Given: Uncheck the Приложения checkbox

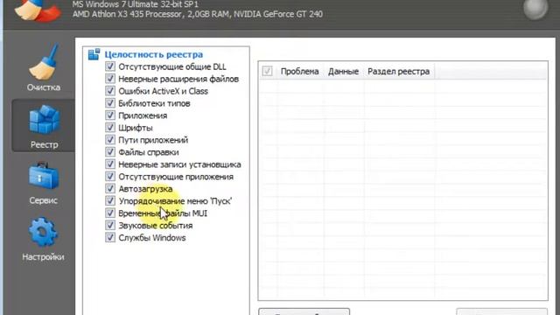Looking at the screenshot, I should tap(110, 115).
